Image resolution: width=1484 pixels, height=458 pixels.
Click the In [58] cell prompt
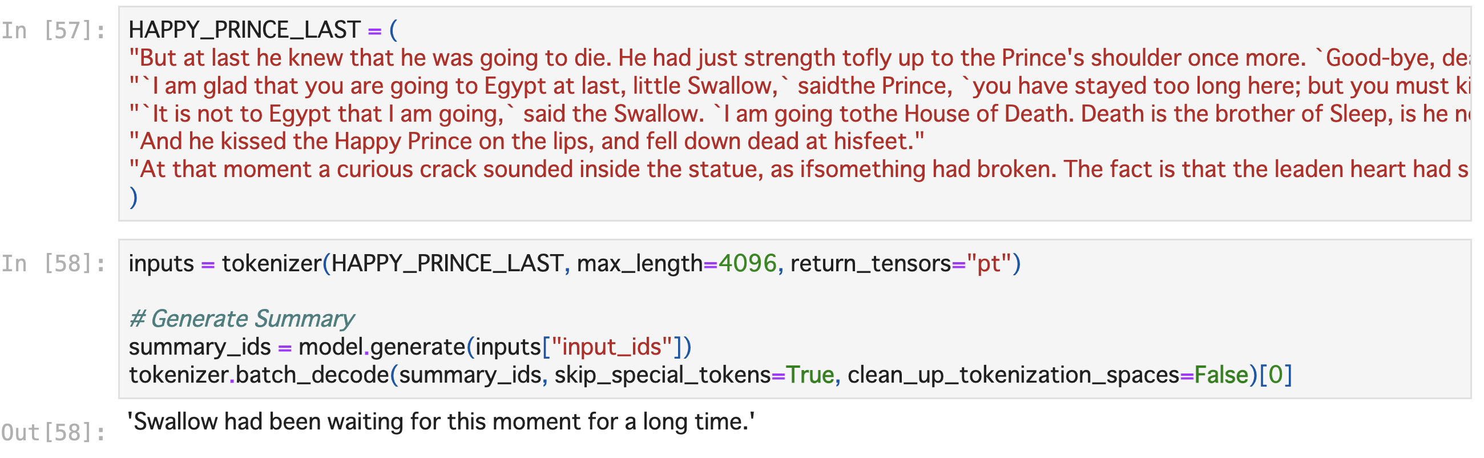[54, 264]
